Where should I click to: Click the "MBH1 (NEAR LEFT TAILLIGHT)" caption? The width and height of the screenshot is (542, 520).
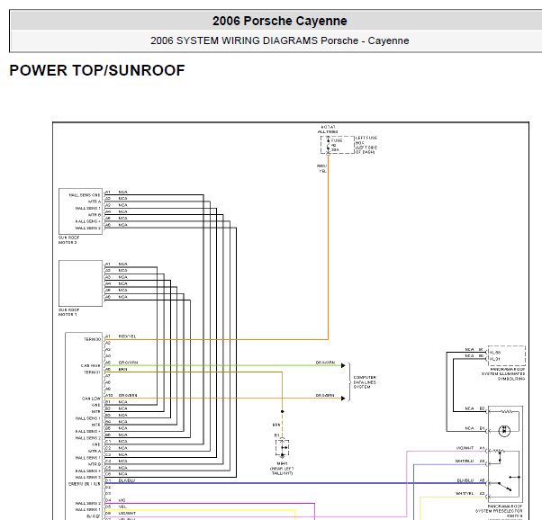(x=282, y=469)
